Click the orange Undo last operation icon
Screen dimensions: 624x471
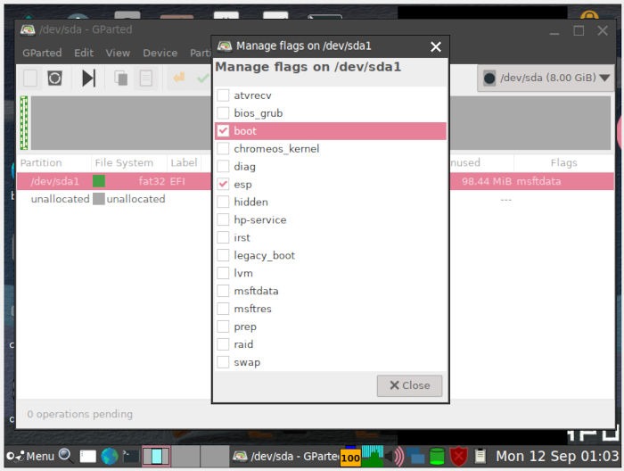(178, 77)
